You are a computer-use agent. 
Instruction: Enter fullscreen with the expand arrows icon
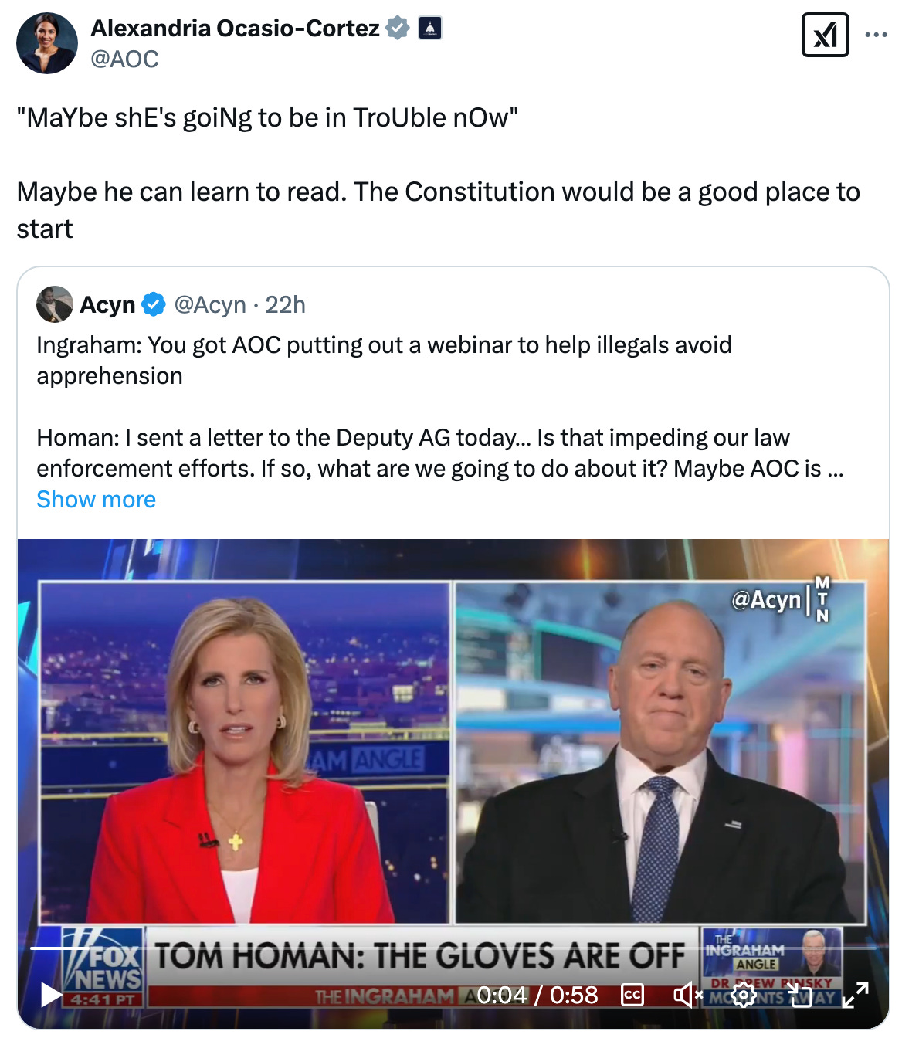(855, 995)
